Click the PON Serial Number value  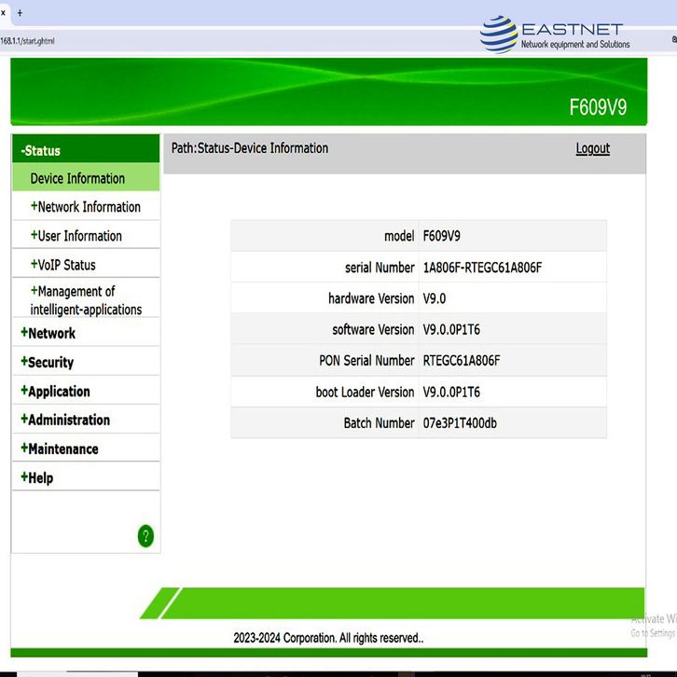[462, 361]
